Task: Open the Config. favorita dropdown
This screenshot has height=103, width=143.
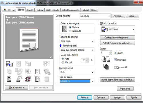Action: click(95, 16)
